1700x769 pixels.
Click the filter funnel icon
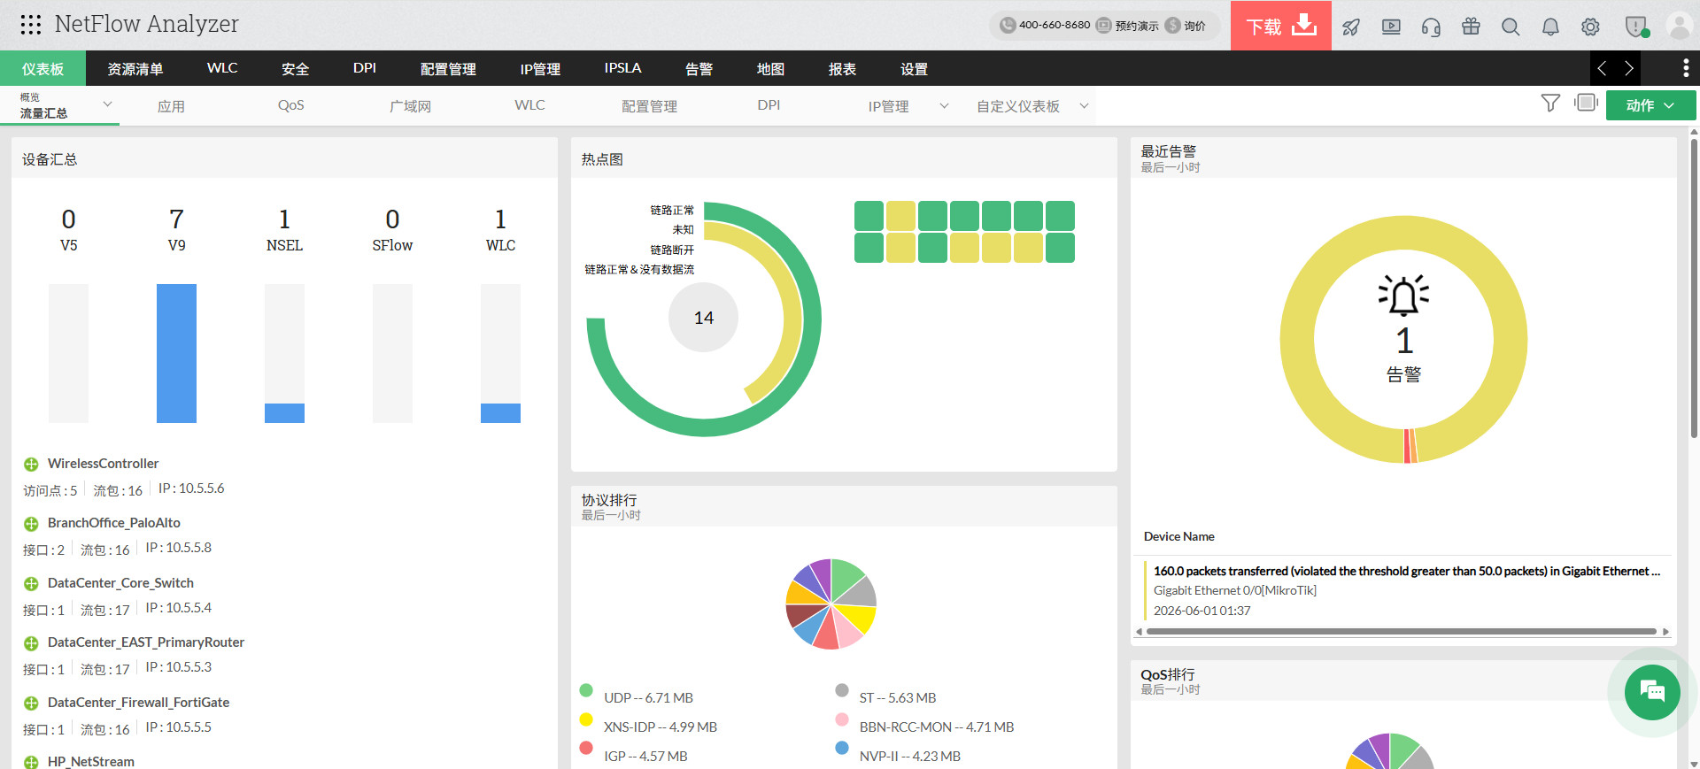coord(1550,104)
